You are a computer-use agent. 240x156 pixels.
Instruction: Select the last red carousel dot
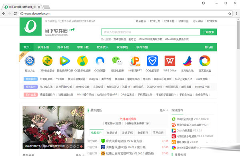pos(81,146)
